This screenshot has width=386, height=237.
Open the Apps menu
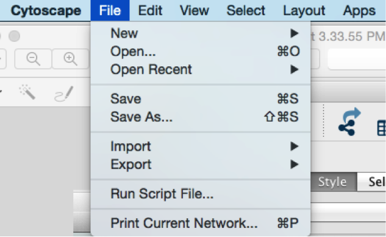pos(359,10)
